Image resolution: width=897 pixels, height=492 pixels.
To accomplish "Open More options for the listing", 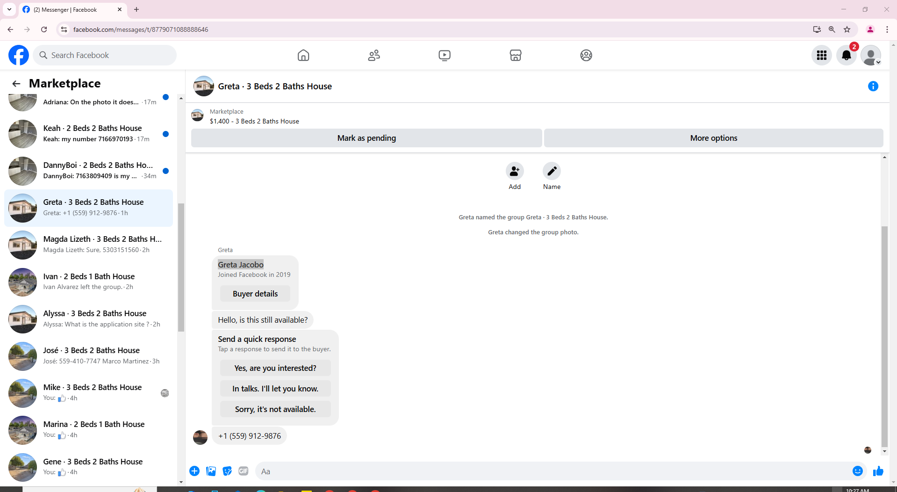I will click(714, 138).
